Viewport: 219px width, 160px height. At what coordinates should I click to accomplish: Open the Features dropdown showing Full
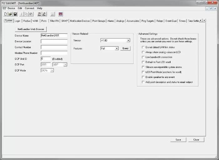(x=117, y=49)
